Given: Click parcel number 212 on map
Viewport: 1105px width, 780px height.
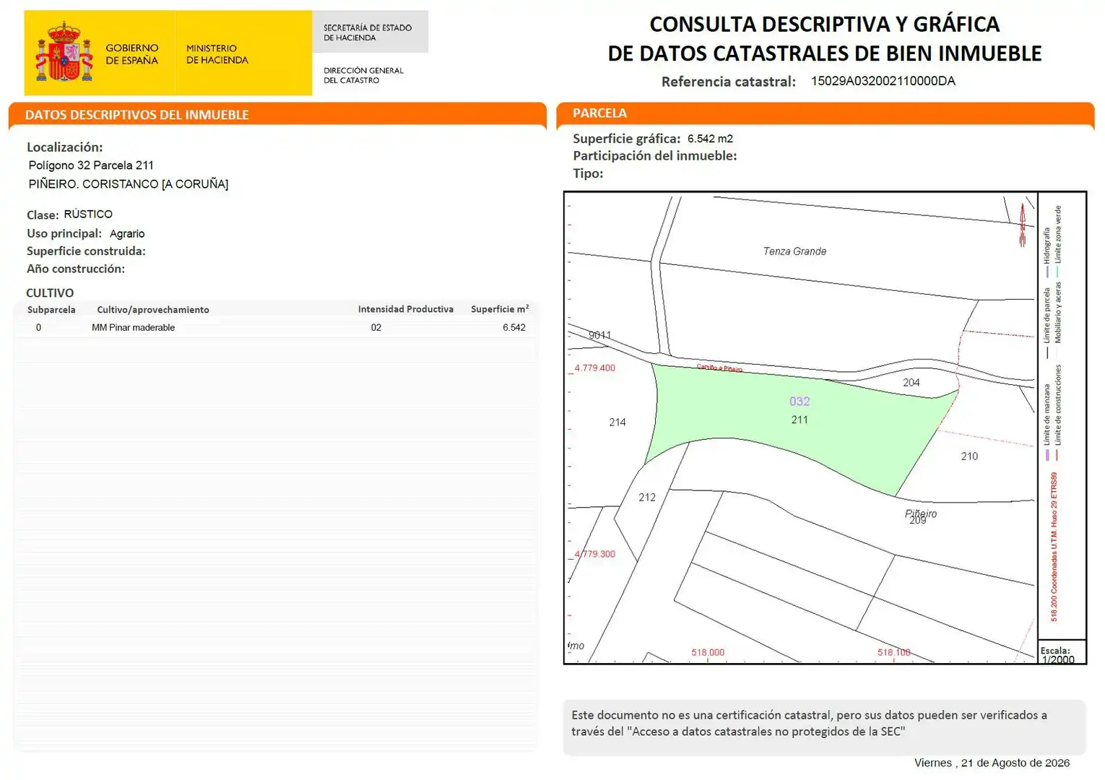Looking at the screenshot, I should [647, 498].
